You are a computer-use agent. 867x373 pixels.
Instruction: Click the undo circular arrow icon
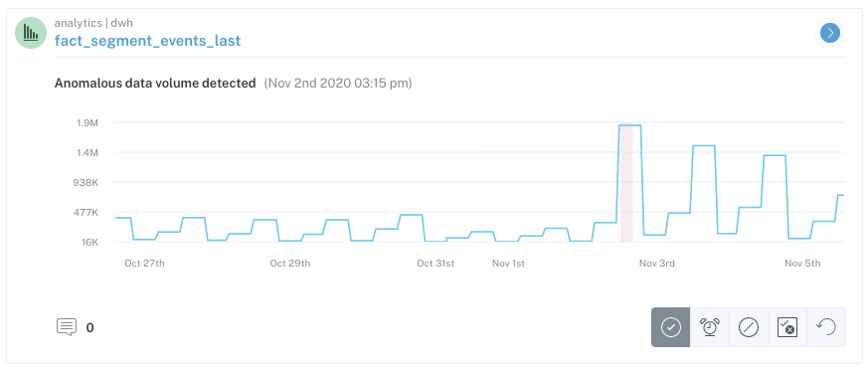826,327
